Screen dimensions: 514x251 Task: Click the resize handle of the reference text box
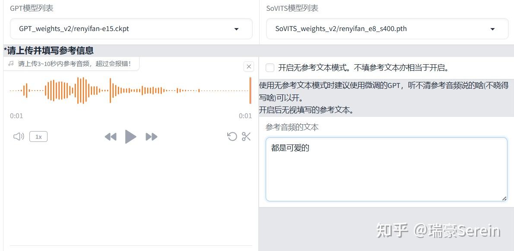[x=504, y=198]
